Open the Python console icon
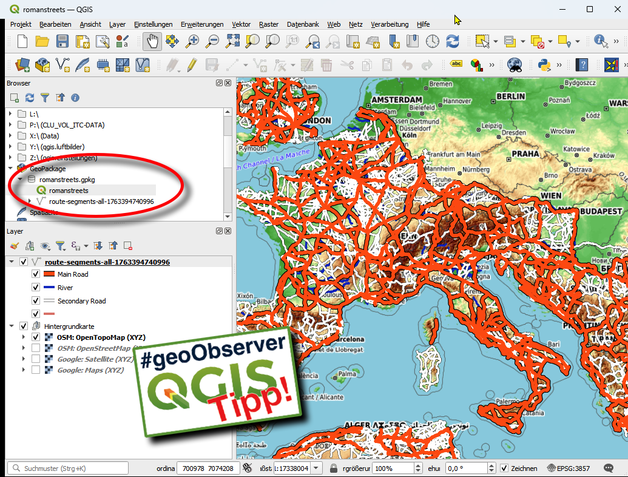 (544, 64)
